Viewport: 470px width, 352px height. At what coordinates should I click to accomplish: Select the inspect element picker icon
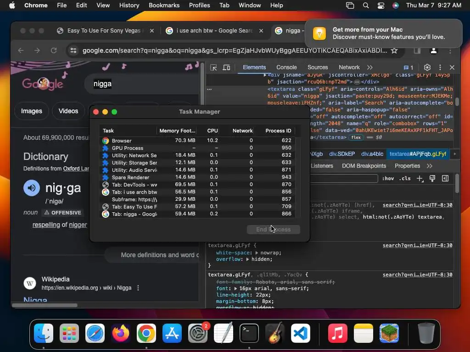213,68
